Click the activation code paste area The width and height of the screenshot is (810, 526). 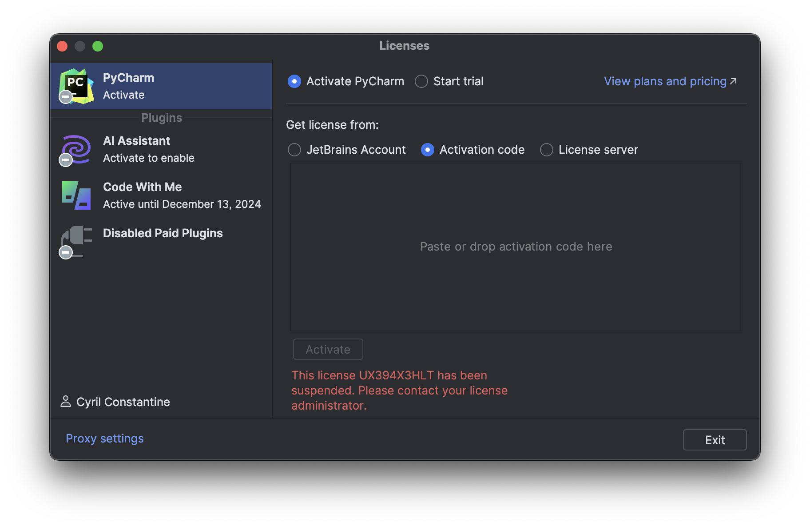click(x=516, y=247)
